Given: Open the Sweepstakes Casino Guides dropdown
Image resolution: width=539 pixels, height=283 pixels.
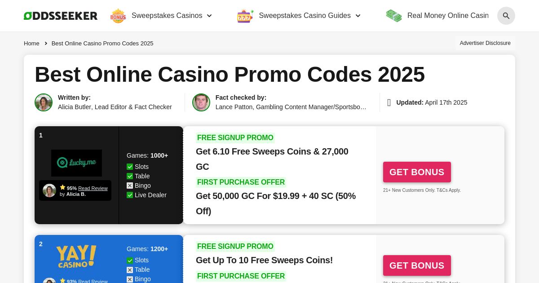Looking at the screenshot, I should tap(358, 16).
